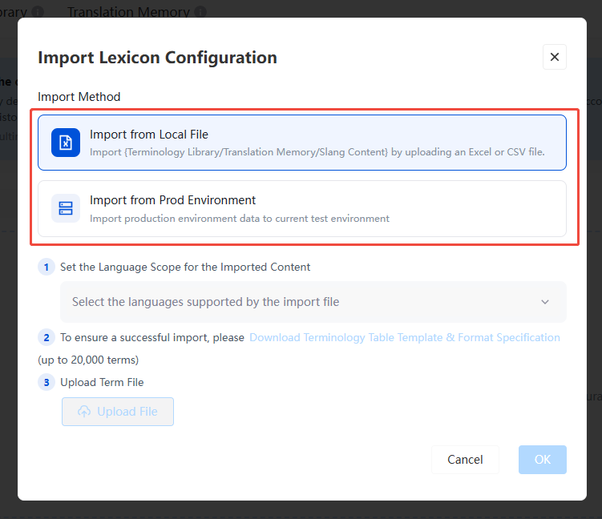602x519 pixels.
Task: Cancel the lexicon import
Action: (465, 460)
